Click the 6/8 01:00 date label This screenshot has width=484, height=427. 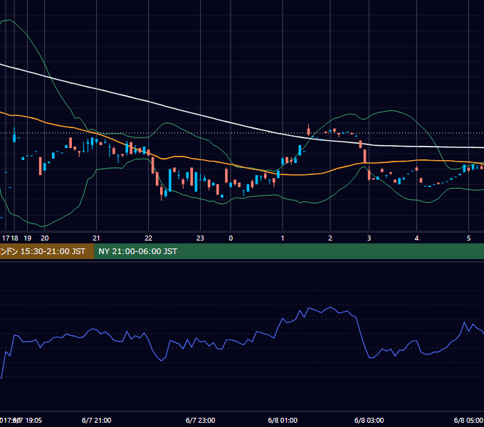(x=283, y=420)
